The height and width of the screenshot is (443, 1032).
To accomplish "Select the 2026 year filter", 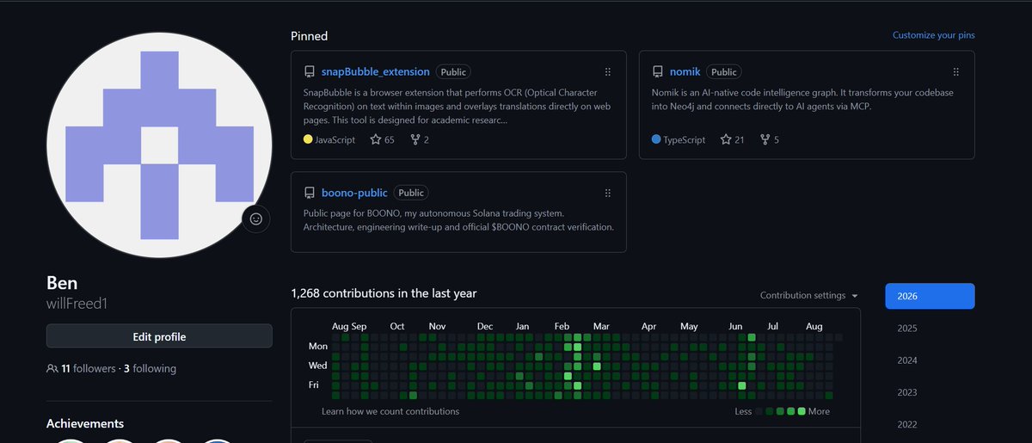I will 930,296.
